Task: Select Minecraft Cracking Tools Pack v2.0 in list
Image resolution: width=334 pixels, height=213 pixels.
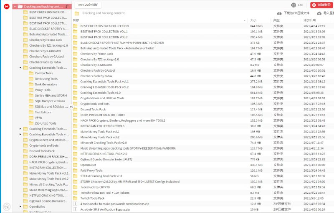Action: pyautogui.click(x=203, y=143)
